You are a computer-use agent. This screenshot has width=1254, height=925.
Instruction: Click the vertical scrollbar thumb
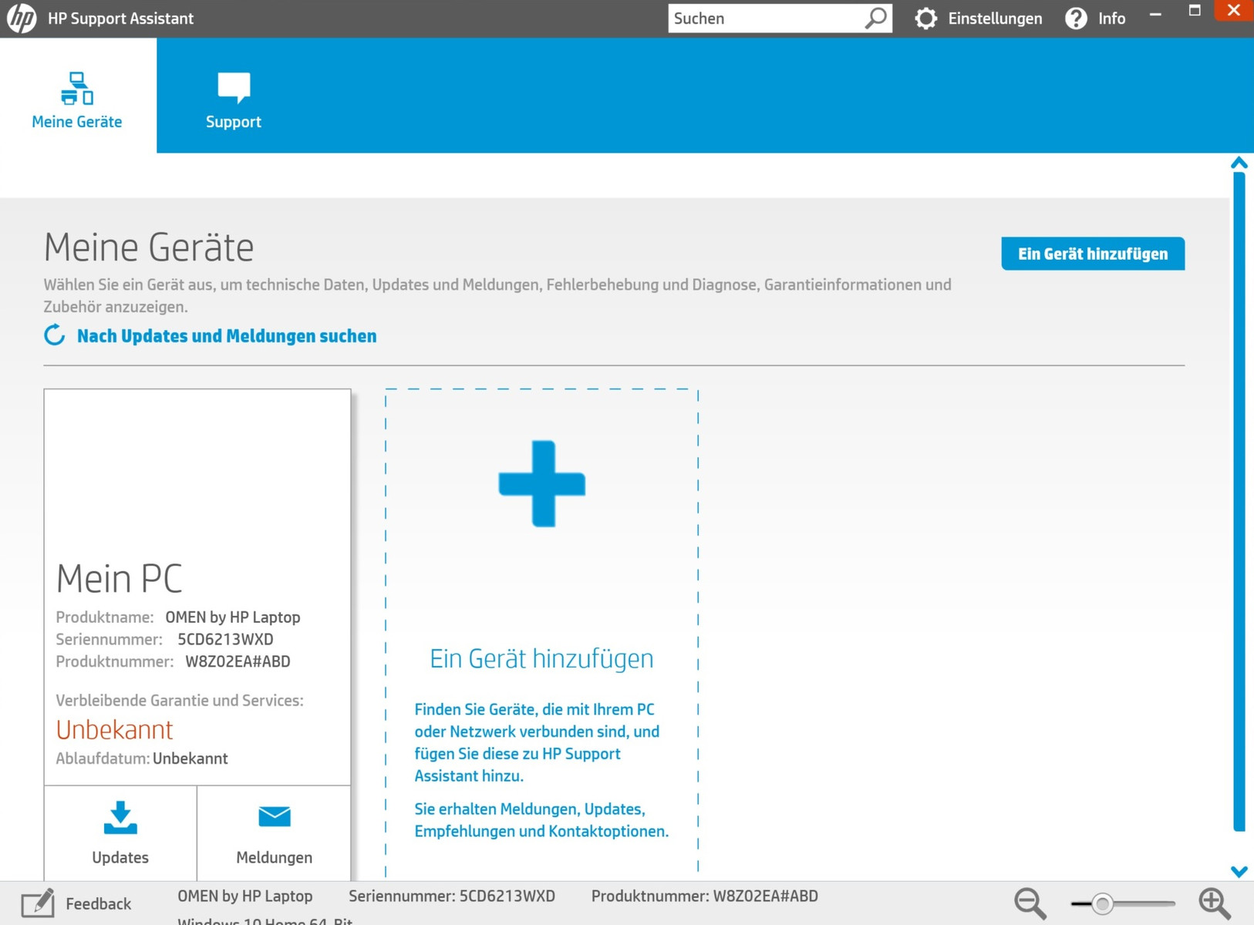1239,502
